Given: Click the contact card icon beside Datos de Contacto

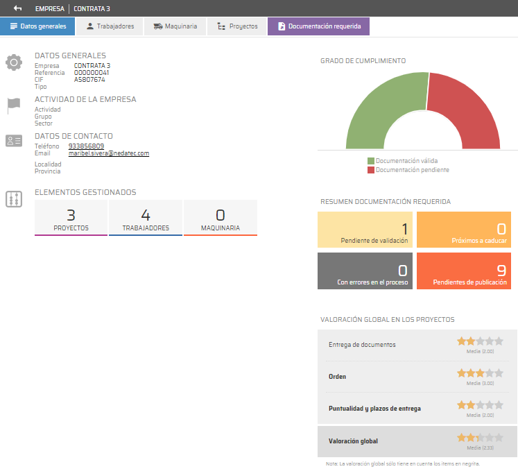Looking at the screenshot, I should 14,141.
